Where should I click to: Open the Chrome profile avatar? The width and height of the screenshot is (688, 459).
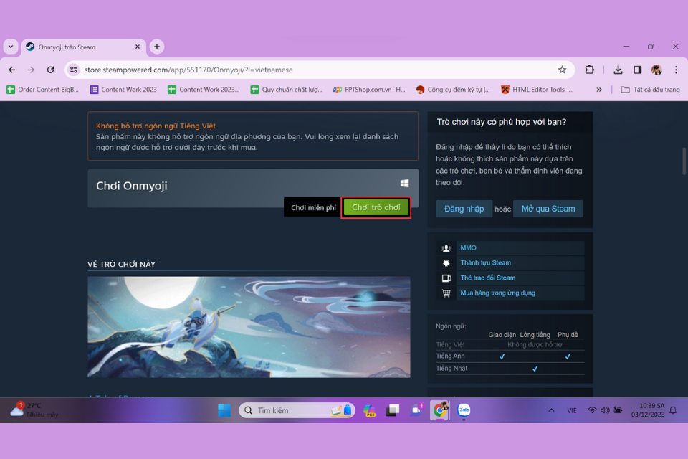(656, 70)
